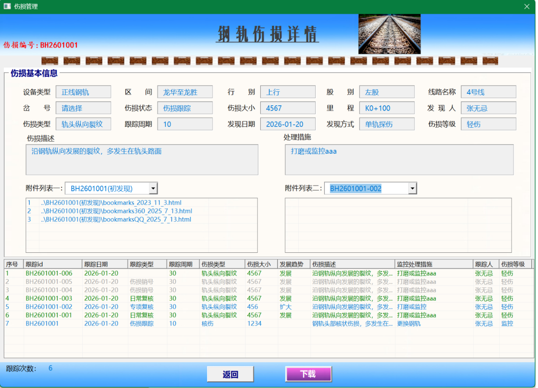This screenshot has height=388, width=538.
Task: Click the 跟踪人 column header
Action: [486, 264]
